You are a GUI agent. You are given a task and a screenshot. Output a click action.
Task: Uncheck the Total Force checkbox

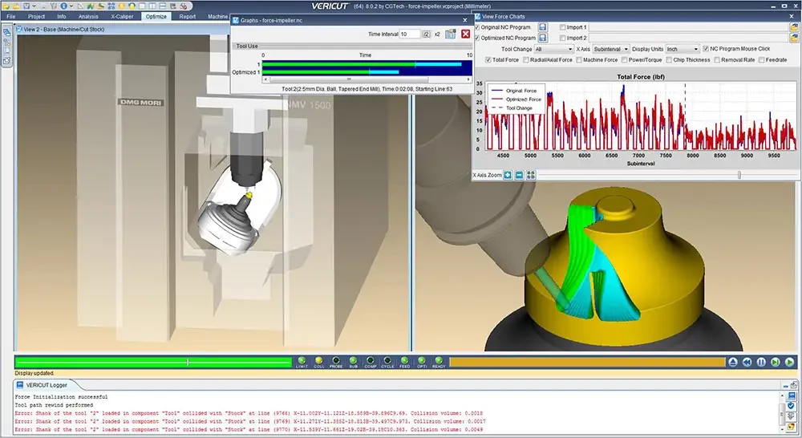click(x=488, y=60)
